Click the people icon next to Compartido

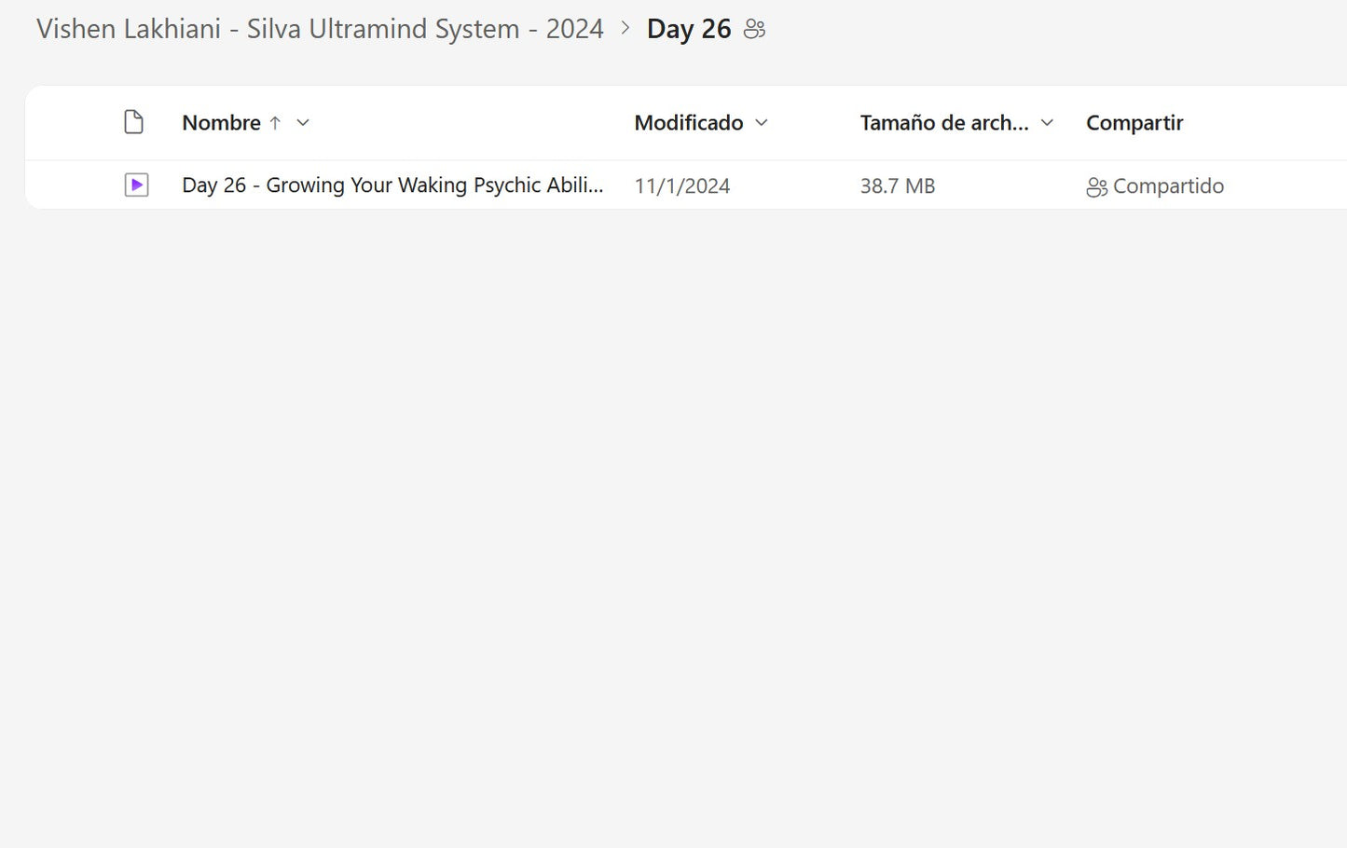pyautogui.click(x=1096, y=187)
